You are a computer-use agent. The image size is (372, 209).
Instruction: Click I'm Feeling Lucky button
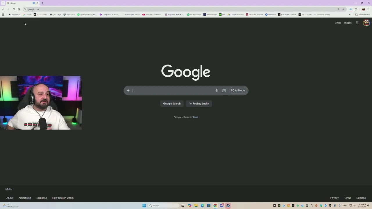point(199,104)
